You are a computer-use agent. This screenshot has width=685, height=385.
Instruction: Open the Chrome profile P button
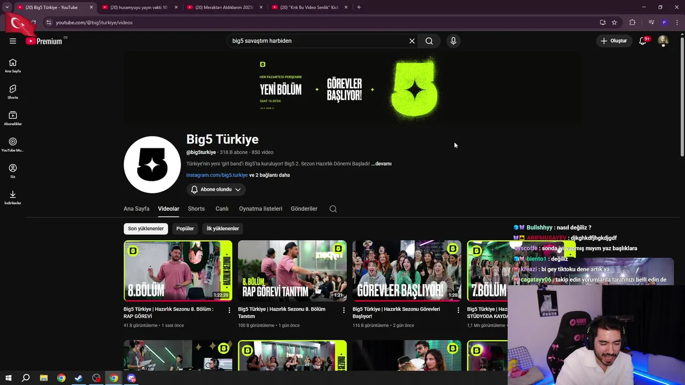[664, 22]
